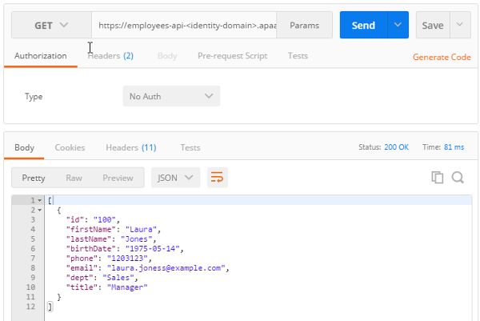Open the Params editor
This screenshot has width=480, height=321.
click(x=304, y=25)
